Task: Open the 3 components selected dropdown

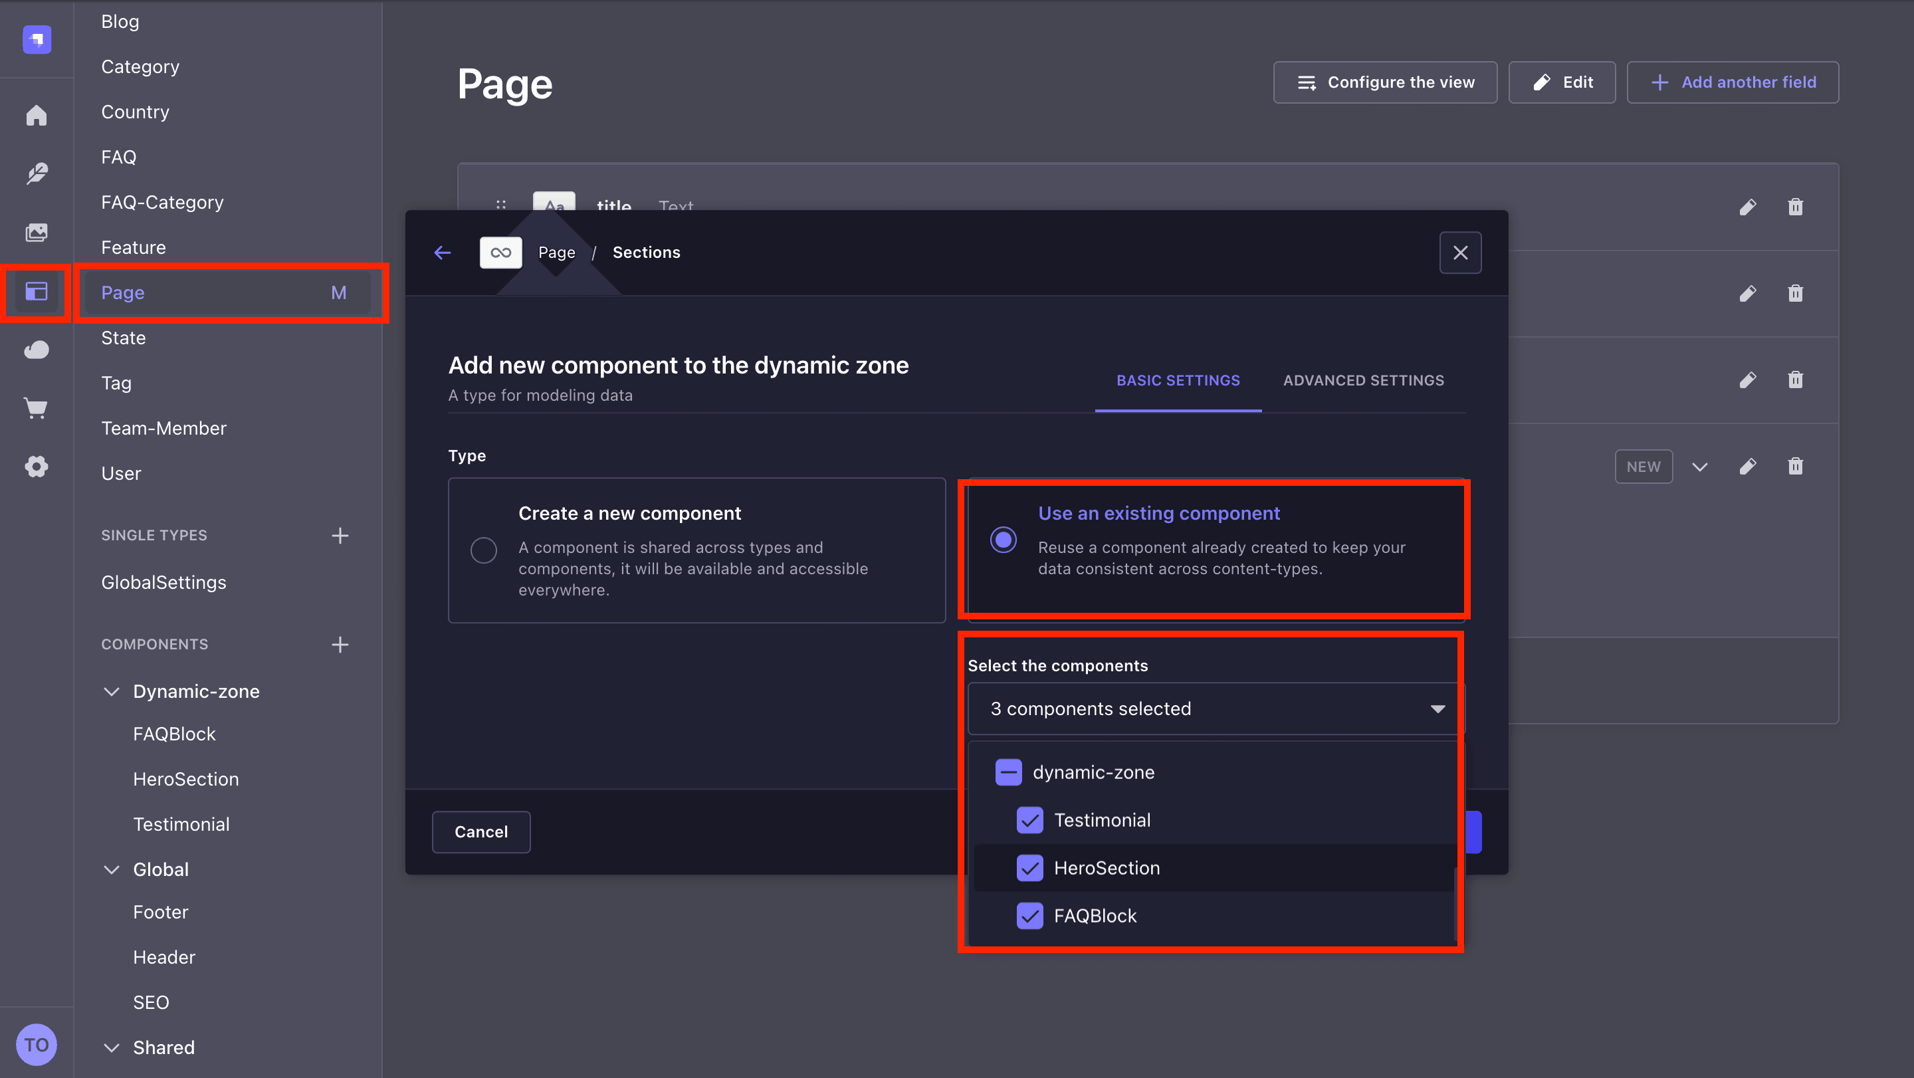Action: pyautogui.click(x=1216, y=708)
